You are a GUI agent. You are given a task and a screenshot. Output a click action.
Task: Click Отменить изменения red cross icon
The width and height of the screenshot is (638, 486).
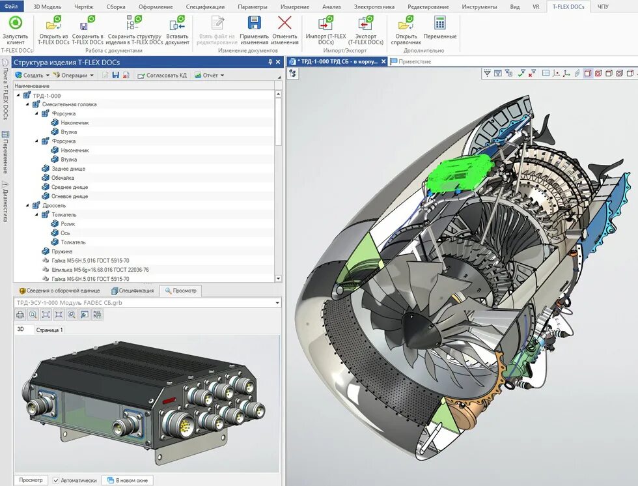point(284,23)
